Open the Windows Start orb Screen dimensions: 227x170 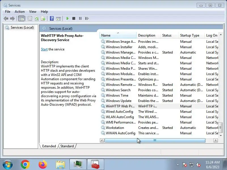8,165
